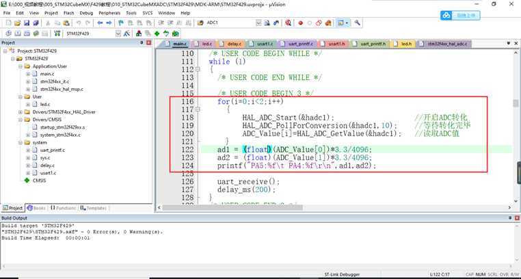Viewport: 521px width, 279px height.
Task: Insert a breakpoint with red dot
Action: point(301,23)
